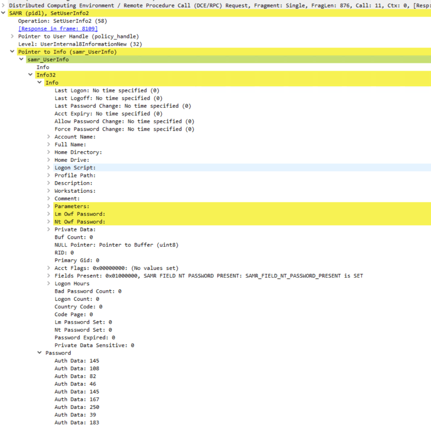Expand the Logon Script field

click(x=49, y=168)
